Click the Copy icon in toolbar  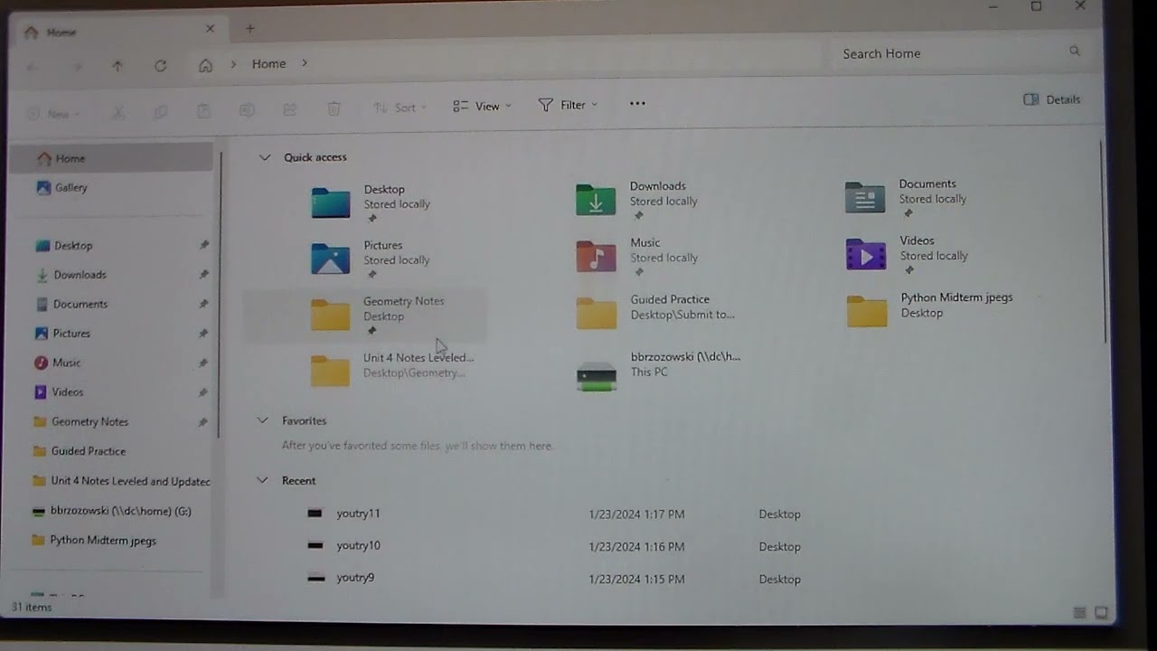tap(161, 112)
